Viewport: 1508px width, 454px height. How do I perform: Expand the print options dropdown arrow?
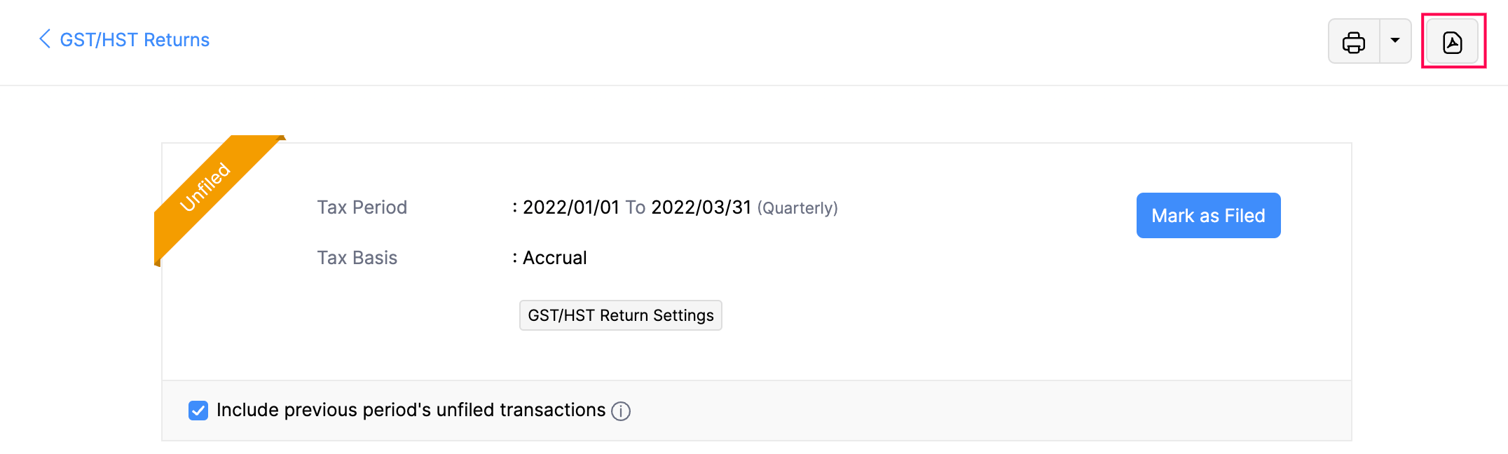[1395, 41]
